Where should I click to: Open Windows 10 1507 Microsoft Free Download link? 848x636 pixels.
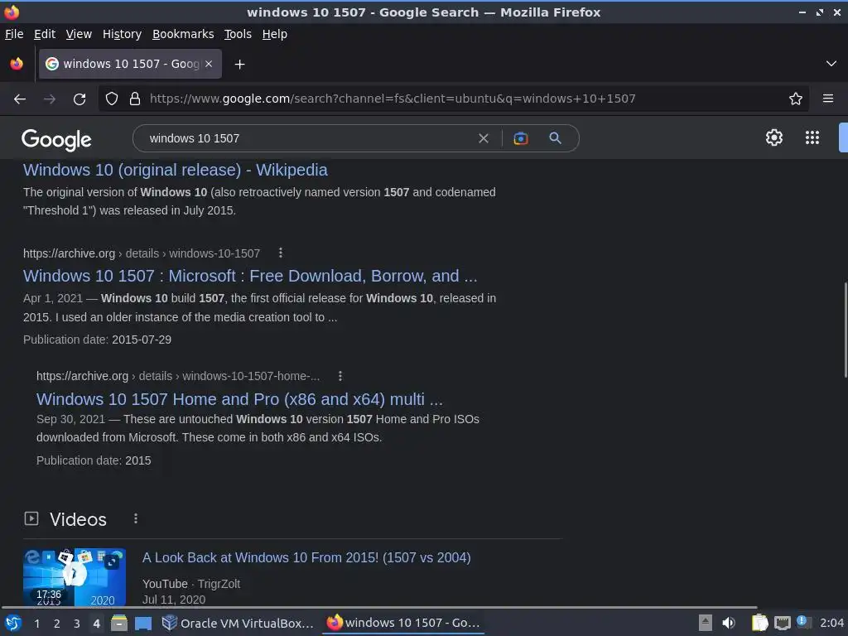250,276
